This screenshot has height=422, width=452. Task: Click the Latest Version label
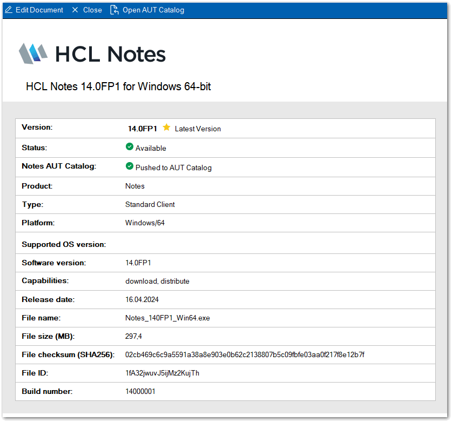point(198,129)
